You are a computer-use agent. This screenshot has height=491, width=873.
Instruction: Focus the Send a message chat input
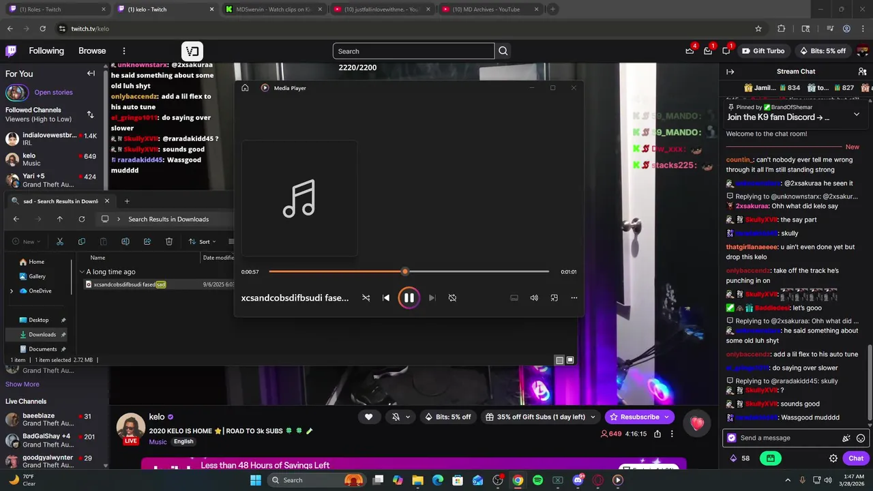784,438
